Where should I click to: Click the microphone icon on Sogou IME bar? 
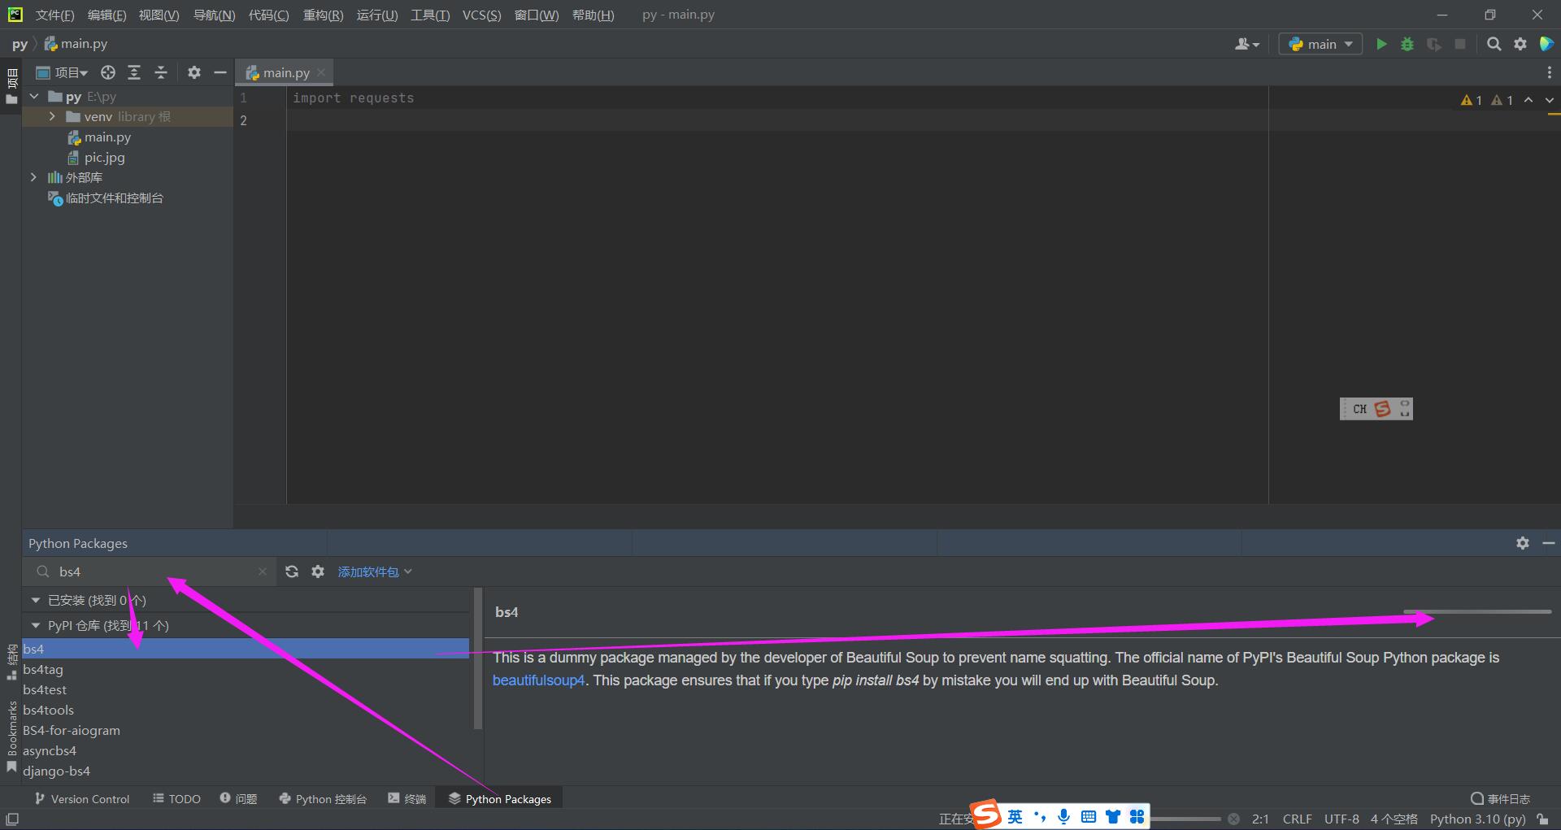tap(1063, 817)
